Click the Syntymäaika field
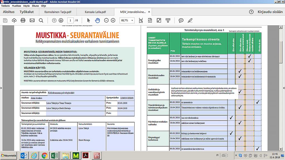 tap(127, 98)
